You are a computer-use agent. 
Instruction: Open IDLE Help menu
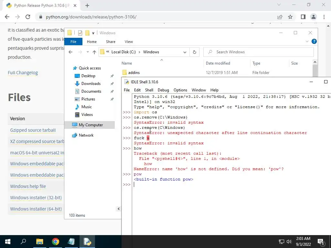[x=214, y=90]
